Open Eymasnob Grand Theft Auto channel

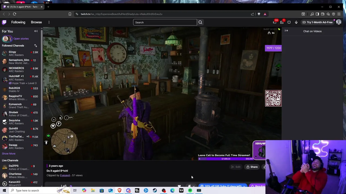coord(21,106)
